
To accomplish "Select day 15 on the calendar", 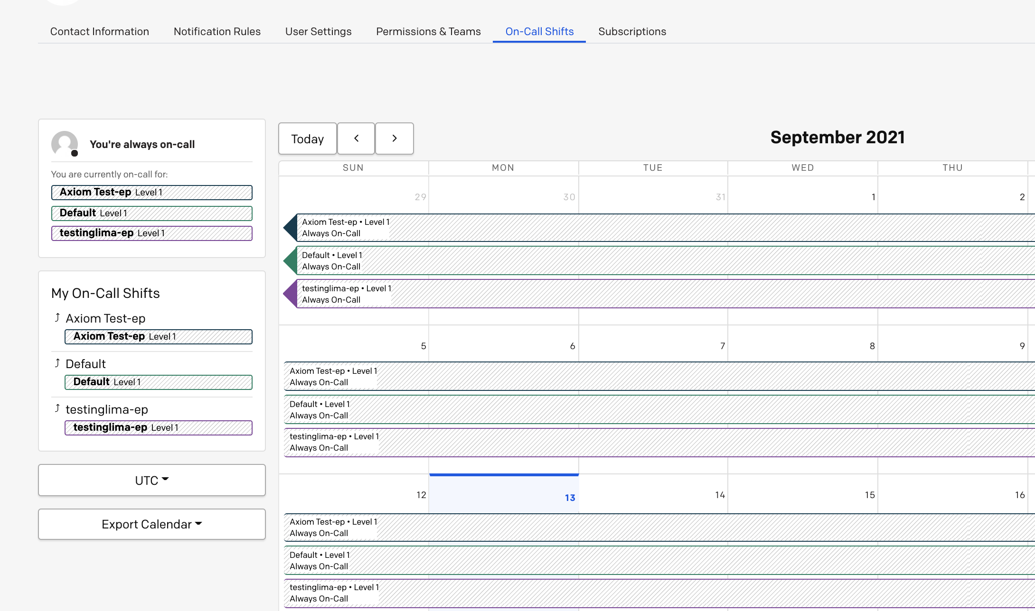I will click(x=870, y=495).
